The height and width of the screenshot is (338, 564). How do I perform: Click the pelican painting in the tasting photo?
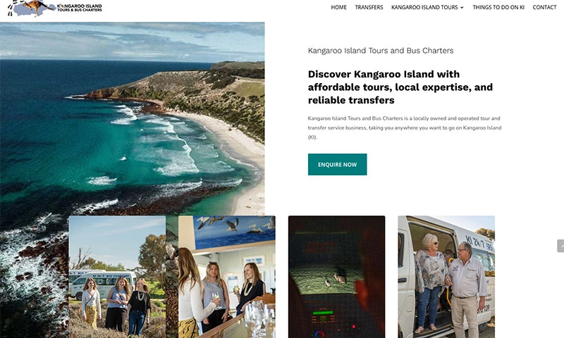(234, 232)
